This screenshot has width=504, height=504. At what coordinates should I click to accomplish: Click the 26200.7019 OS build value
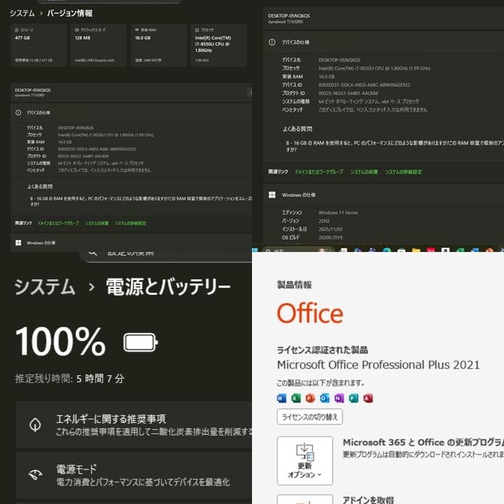tap(330, 237)
